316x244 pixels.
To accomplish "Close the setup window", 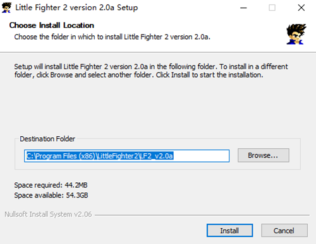I will click(x=301, y=8).
